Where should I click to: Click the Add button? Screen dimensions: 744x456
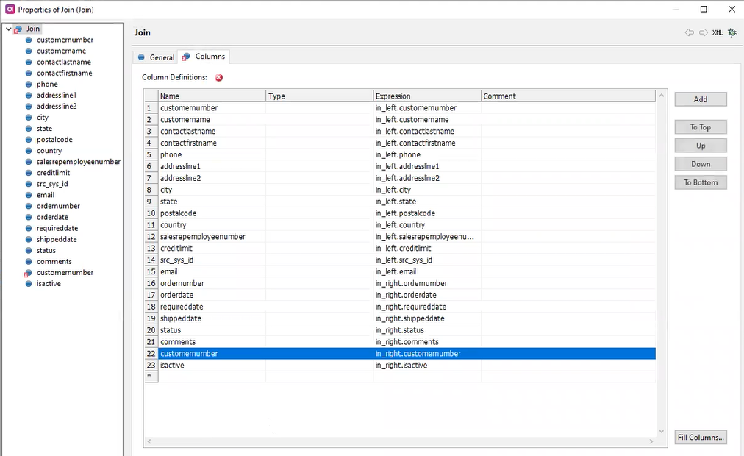pos(699,99)
